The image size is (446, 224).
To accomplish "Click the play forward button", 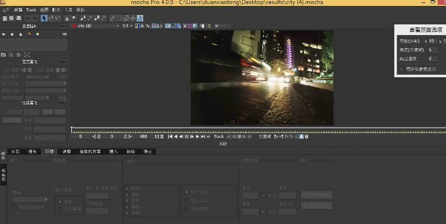I will click(x=197, y=137).
